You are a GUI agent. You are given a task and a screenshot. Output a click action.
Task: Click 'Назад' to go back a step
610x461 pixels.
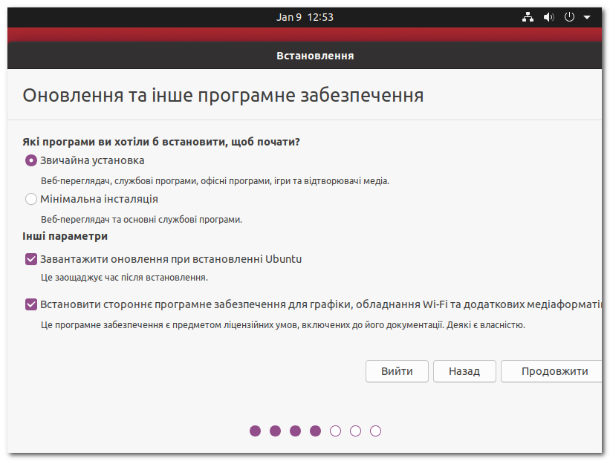point(464,371)
